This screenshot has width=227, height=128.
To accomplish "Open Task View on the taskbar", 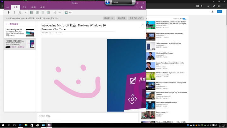I will pos(14,125).
